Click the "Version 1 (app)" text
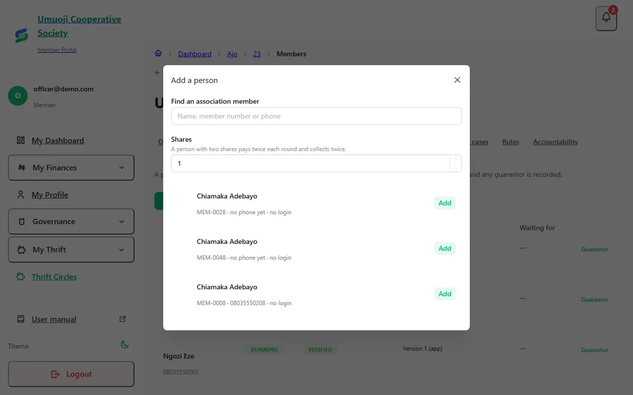 click(423, 349)
